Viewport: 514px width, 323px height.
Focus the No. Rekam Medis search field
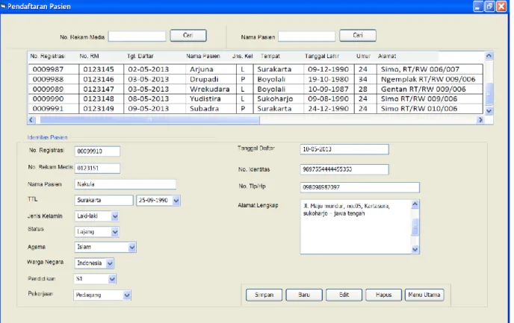[137, 37]
